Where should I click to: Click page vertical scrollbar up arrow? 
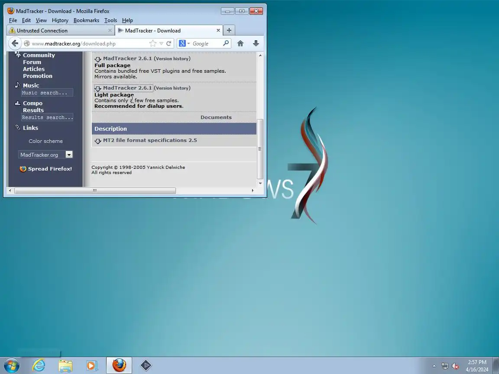260,55
